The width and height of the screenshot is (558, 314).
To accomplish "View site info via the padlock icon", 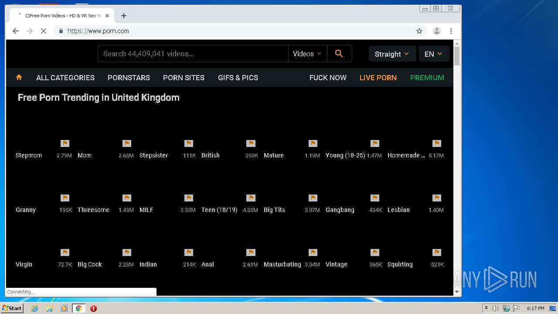I will tap(61, 31).
